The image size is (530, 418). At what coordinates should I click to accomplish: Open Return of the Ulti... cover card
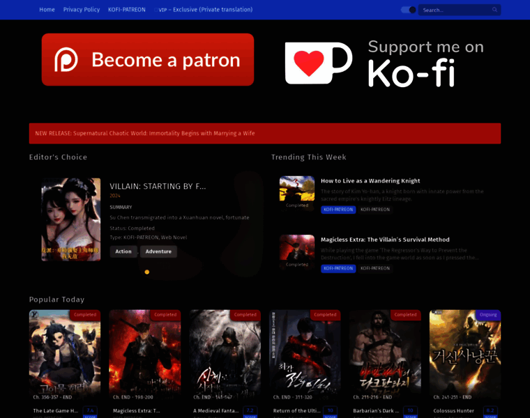point(305,356)
